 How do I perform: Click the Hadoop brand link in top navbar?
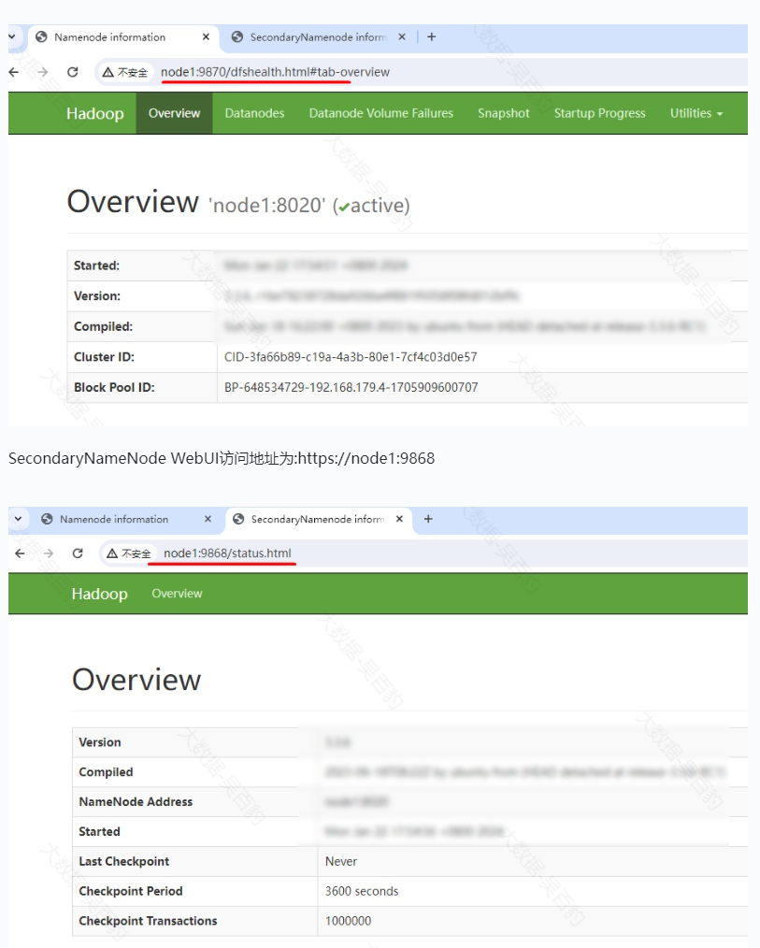95,113
